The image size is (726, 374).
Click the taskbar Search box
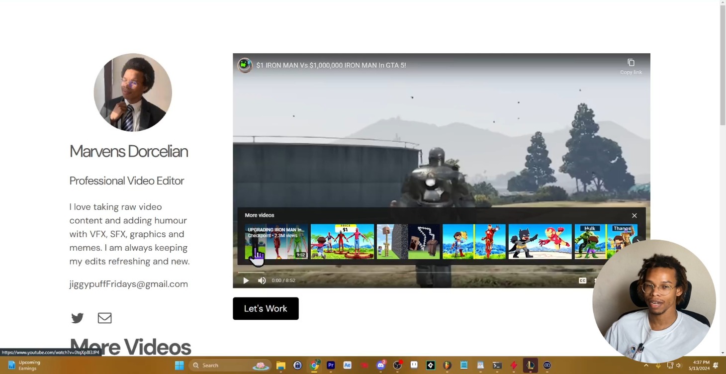point(230,365)
